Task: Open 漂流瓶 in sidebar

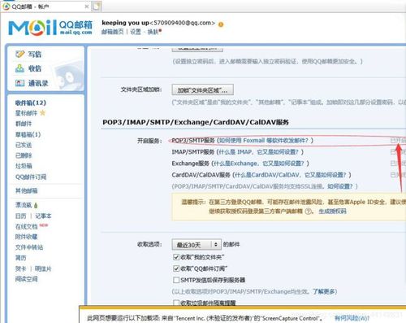Action: (x=24, y=205)
